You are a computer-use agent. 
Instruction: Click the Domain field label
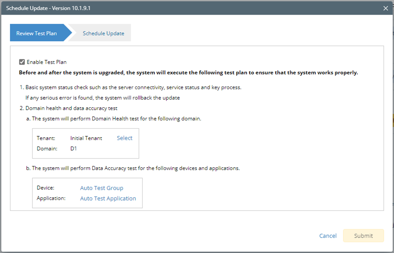click(46, 149)
